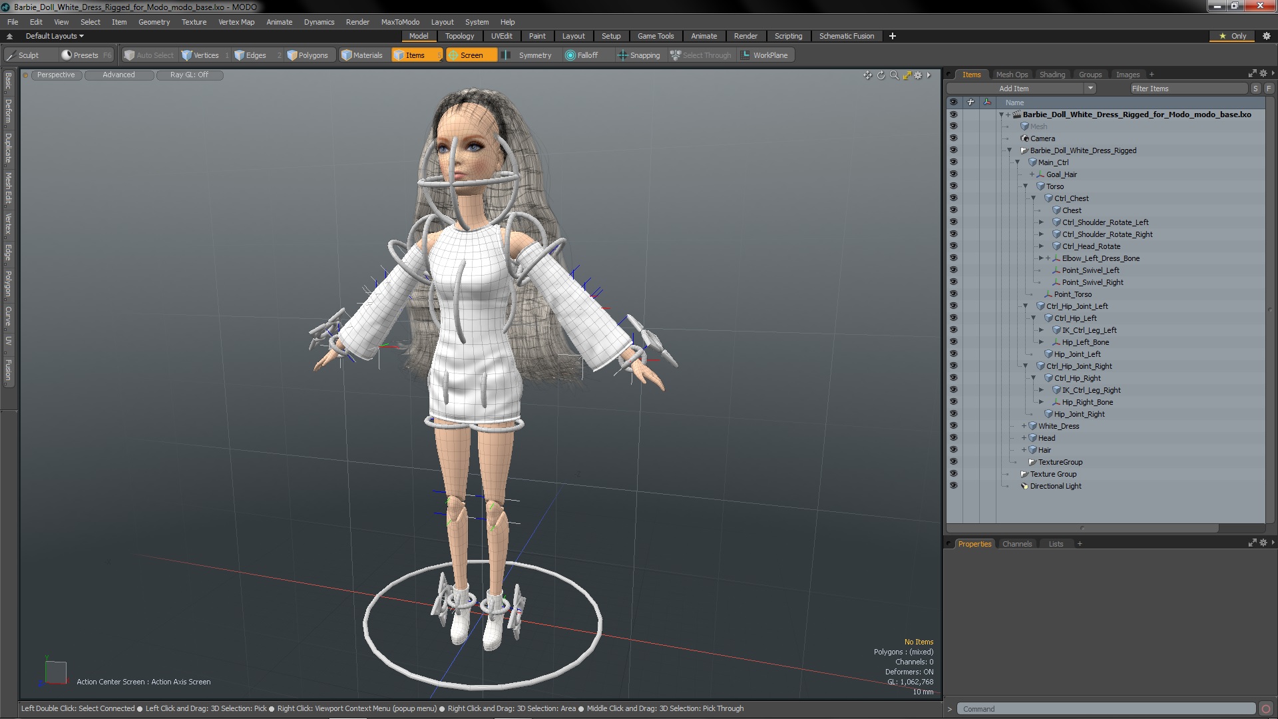
Task: Click in the Filter Items field
Action: 1188,89
